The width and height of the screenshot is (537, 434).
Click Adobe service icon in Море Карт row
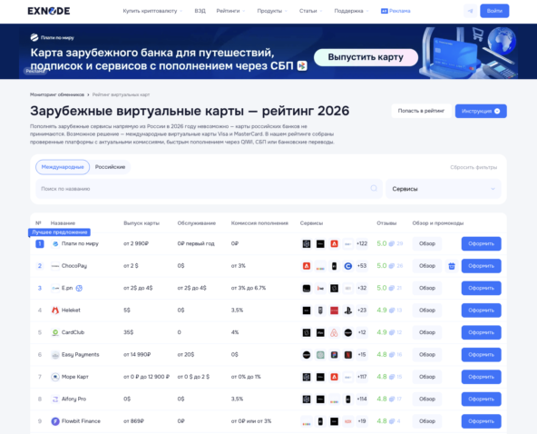(x=334, y=377)
